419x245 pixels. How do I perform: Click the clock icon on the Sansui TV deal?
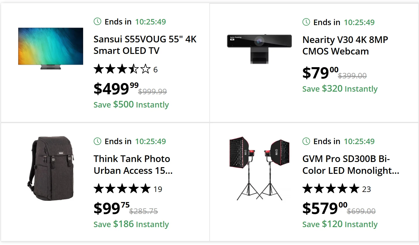(x=98, y=21)
